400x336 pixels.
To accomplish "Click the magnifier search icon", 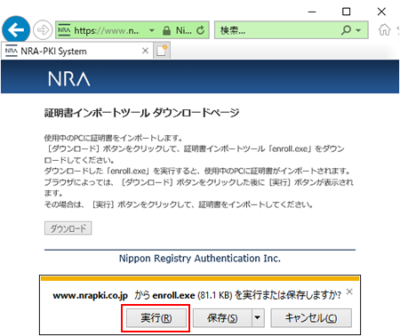I will 346,30.
